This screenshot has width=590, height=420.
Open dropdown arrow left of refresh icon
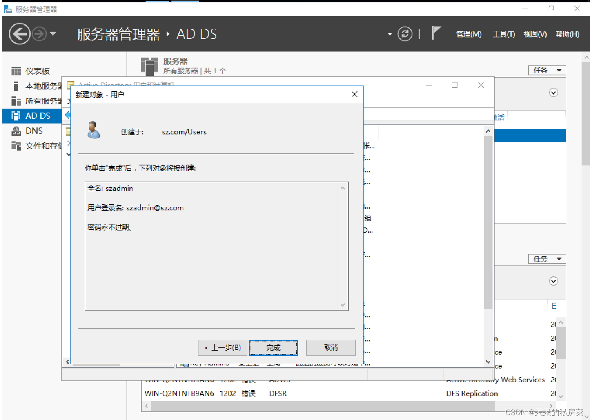pyautogui.click(x=390, y=34)
